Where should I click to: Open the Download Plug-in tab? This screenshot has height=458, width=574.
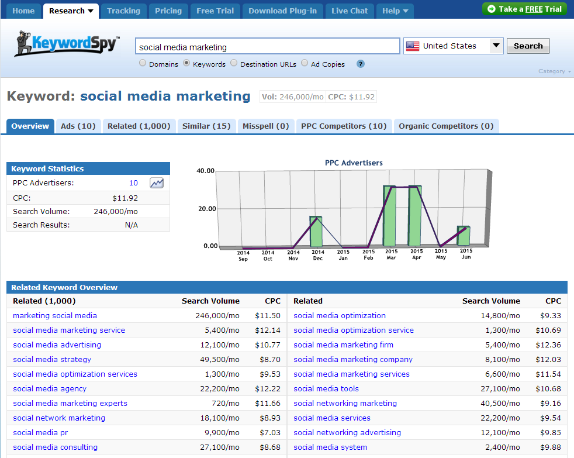coord(282,11)
